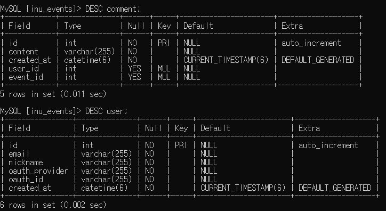This screenshot has width=386, height=211.
Task: Click the Type header in user table
Action: (90, 128)
